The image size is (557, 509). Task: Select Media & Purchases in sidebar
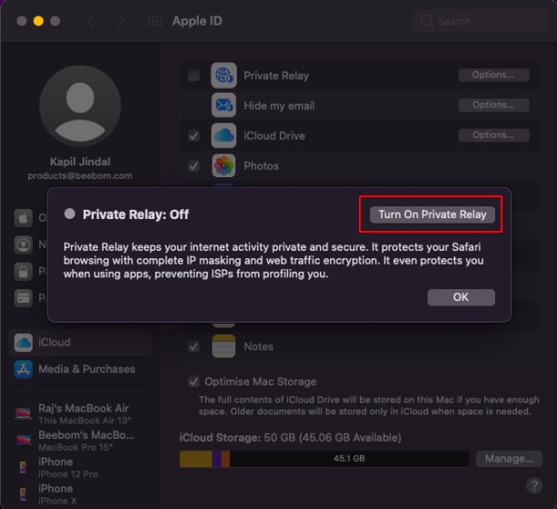(80, 369)
